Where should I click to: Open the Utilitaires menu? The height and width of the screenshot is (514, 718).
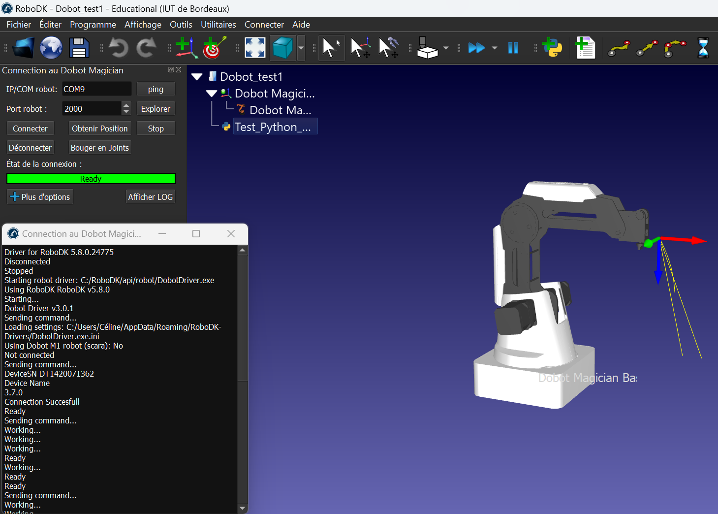pos(218,25)
